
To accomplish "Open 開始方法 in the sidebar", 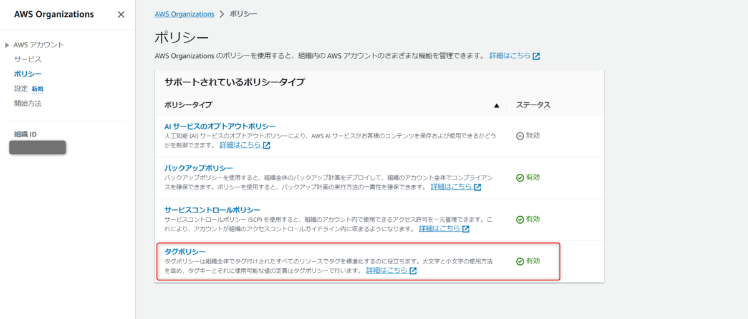I will point(27,103).
